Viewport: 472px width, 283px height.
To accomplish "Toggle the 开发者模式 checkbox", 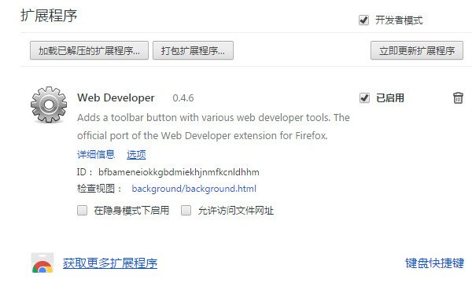I will click(x=363, y=20).
